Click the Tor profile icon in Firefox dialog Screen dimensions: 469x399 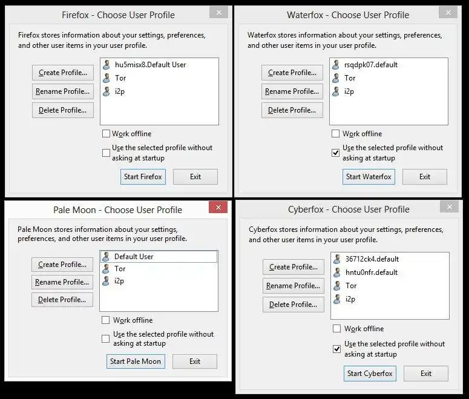[x=107, y=78]
